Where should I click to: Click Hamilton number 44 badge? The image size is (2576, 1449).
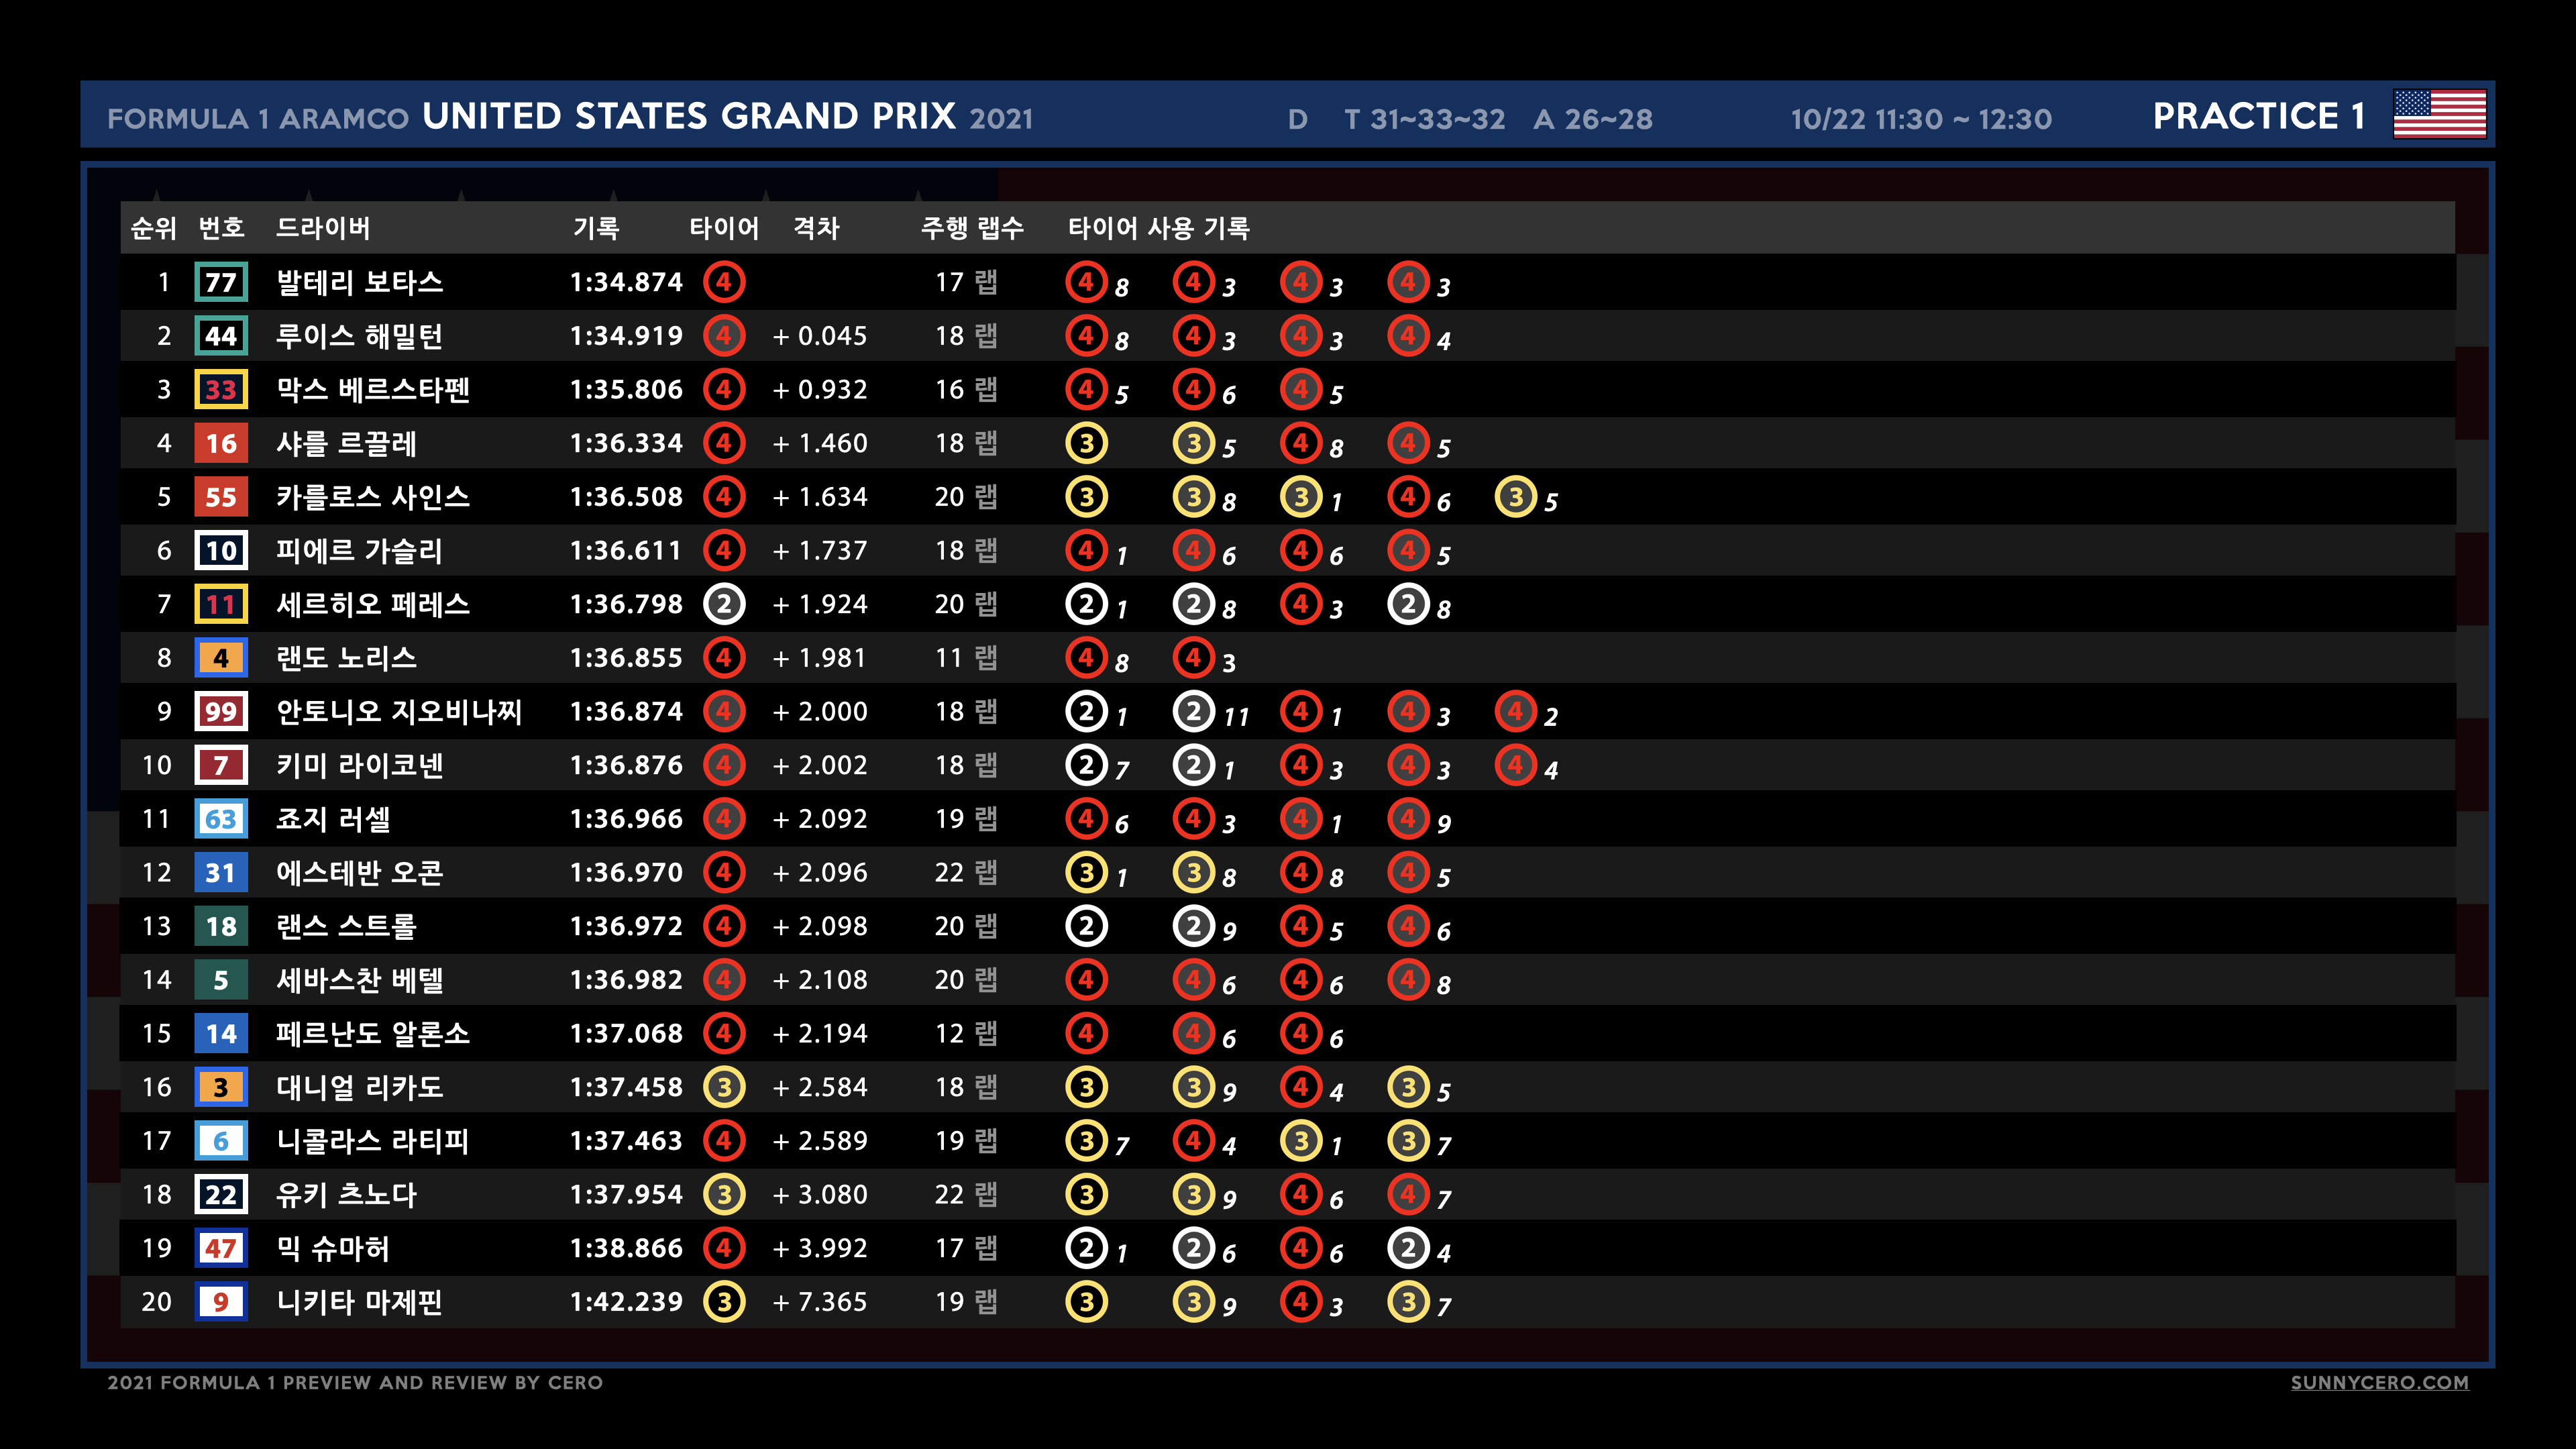[221, 336]
